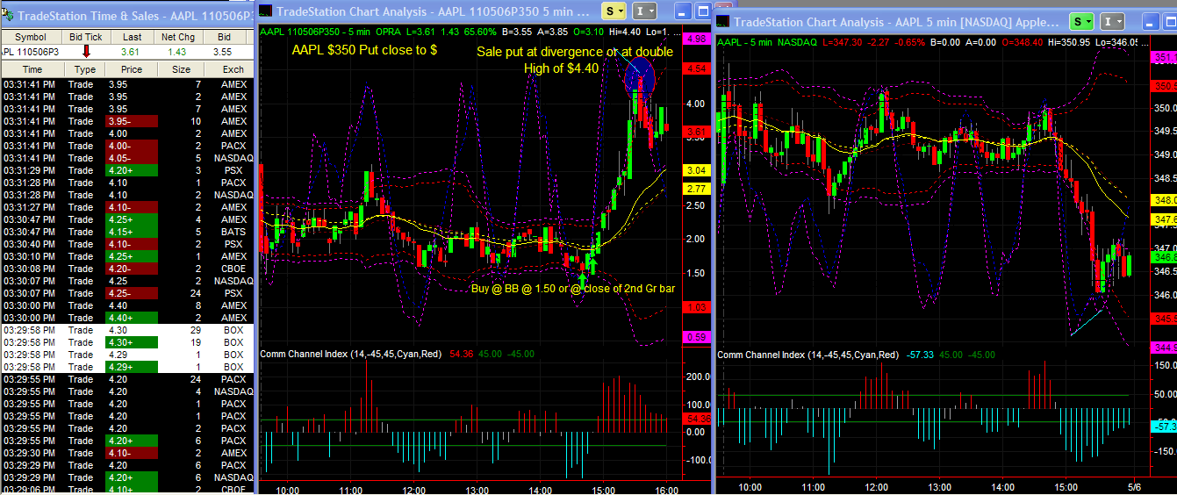Select 'AAPL $350 Put close to $' annotation
Screen dimensions: 1177x495
(x=364, y=50)
